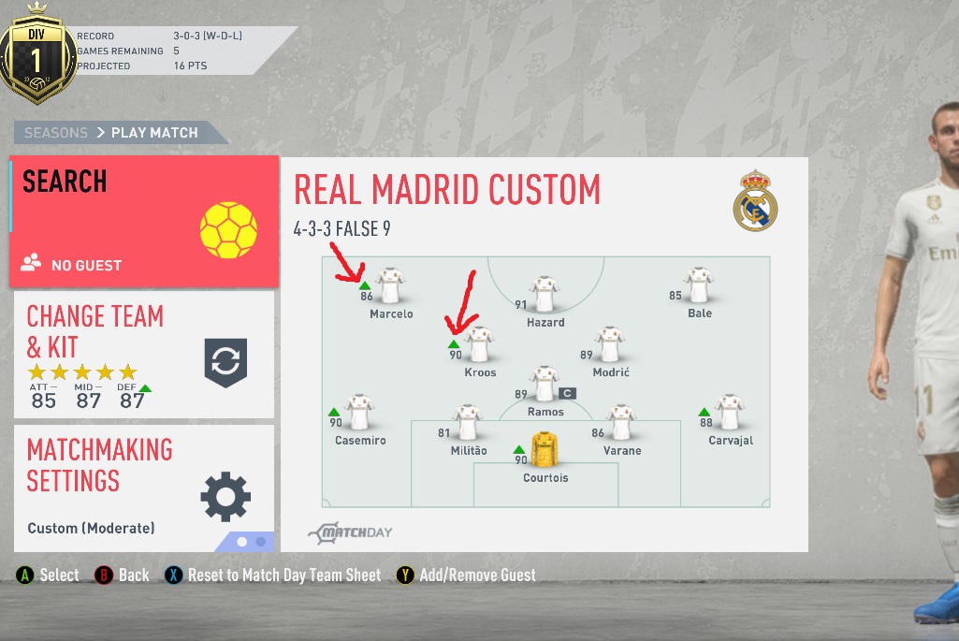Click the circular-arrows change team icon
This screenshot has width=959, height=641.
pos(225,362)
